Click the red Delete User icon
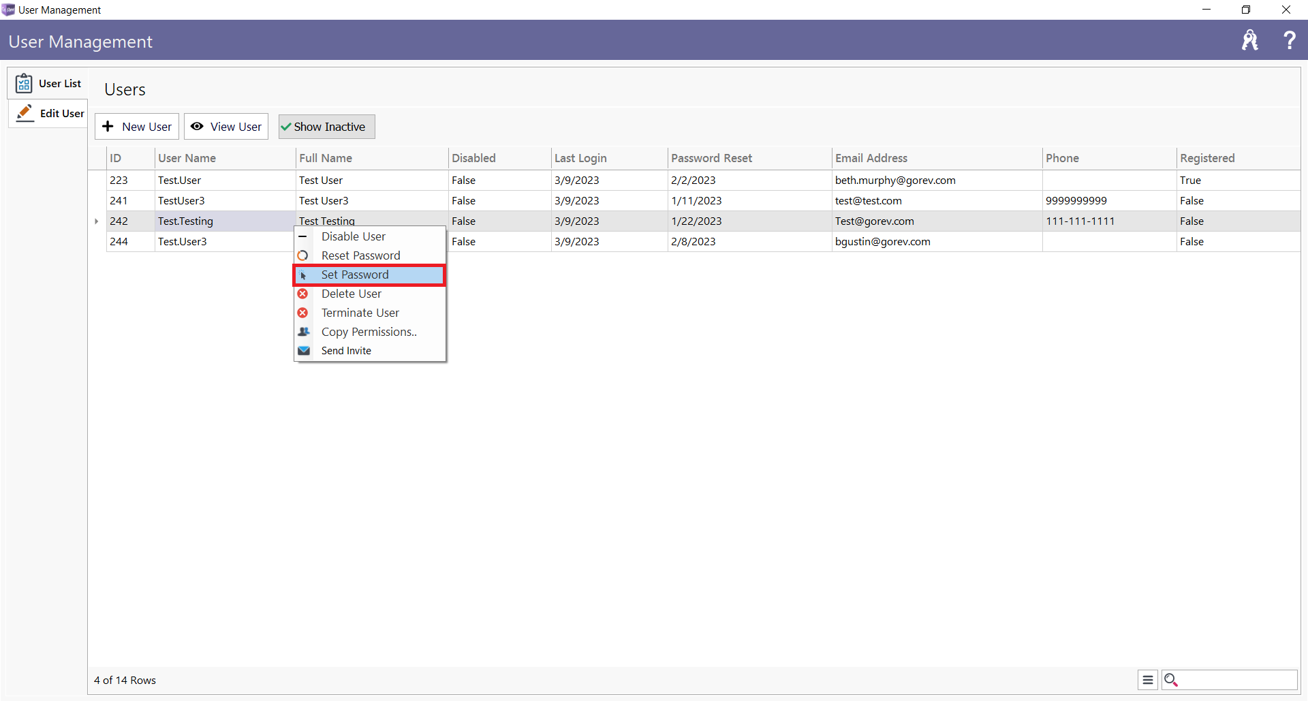This screenshot has width=1308, height=701. [303, 294]
